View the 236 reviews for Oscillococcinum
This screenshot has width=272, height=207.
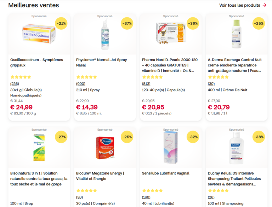tap(15, 84)
